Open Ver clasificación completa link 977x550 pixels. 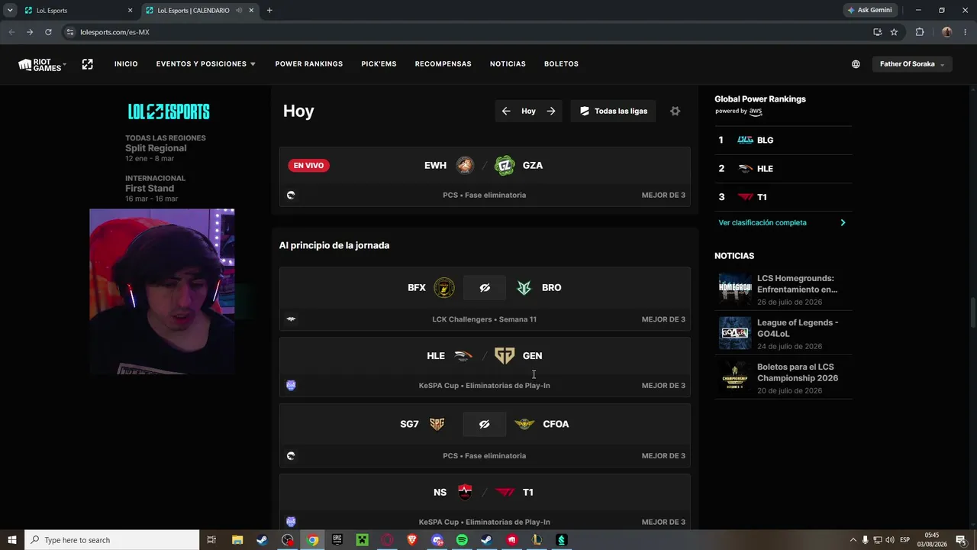tap(782, 223)
